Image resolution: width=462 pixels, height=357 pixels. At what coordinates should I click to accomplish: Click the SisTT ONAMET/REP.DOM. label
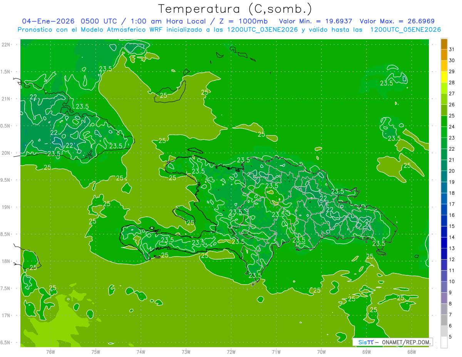pyautogui.click(x=392, y=342)
